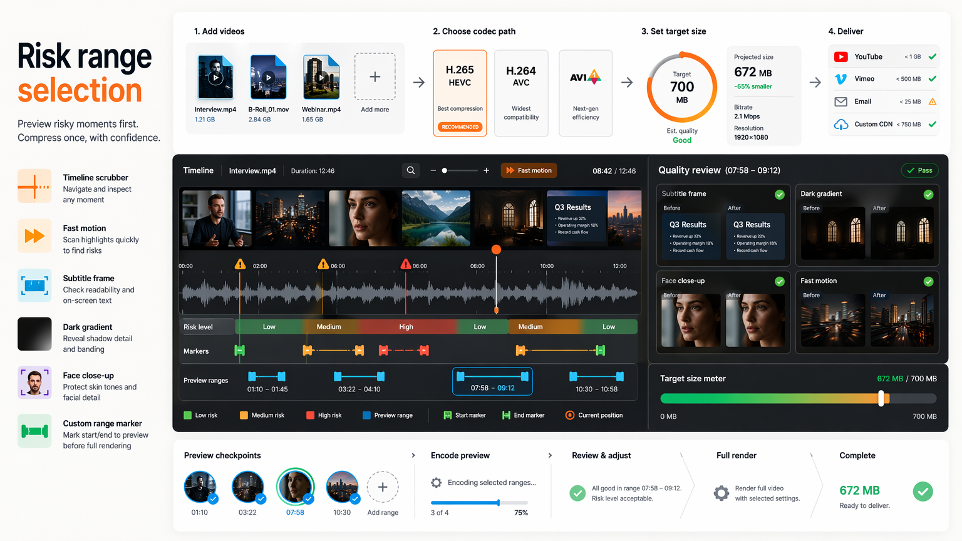This screenshot has height=541, width=962.
Task: Toggle the Dark gradient green check
Action: click(x=928, y=195)
